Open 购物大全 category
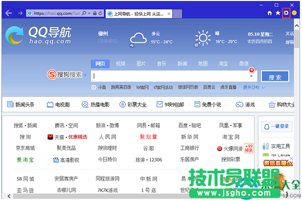 (x=282, y=105)
